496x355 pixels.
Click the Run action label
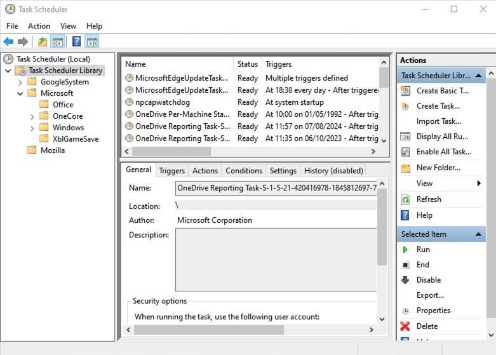coord(423,250)
